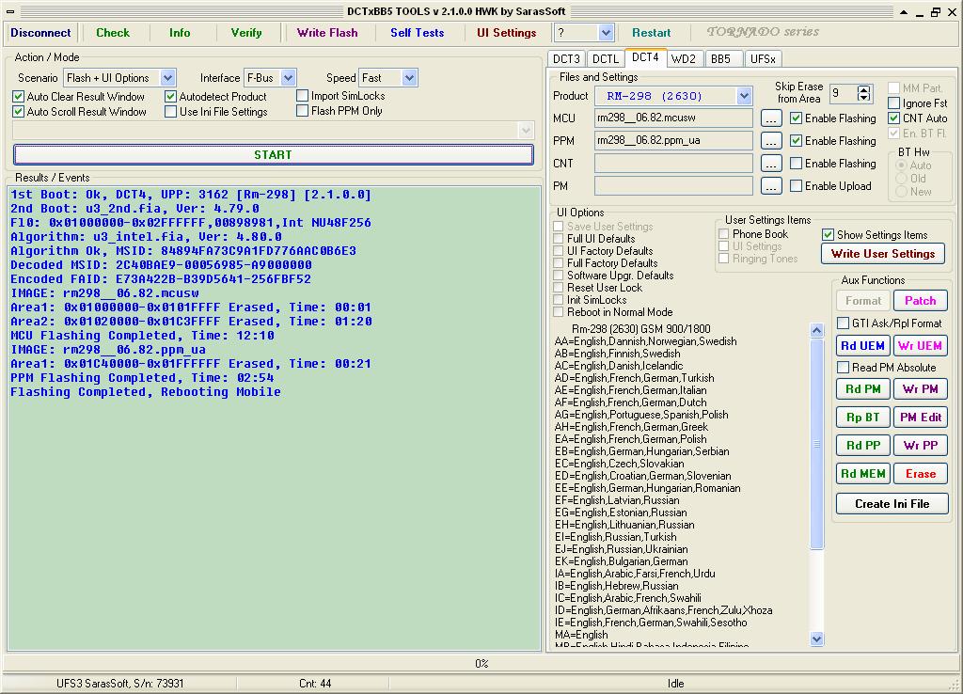Browse for the PPM file
Viewport: 963px width, 694px height.
click(x=771, y=141)
